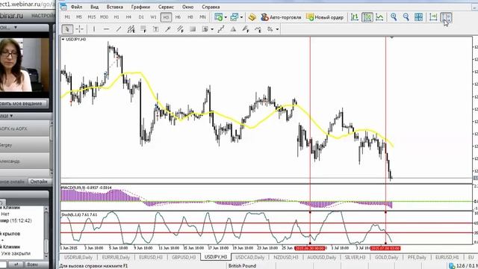Image resolution: width=478 pixels, height=269 pixels.
Task: Switch to EURRUB,Daily chart tab
Action: pos(116,257)
